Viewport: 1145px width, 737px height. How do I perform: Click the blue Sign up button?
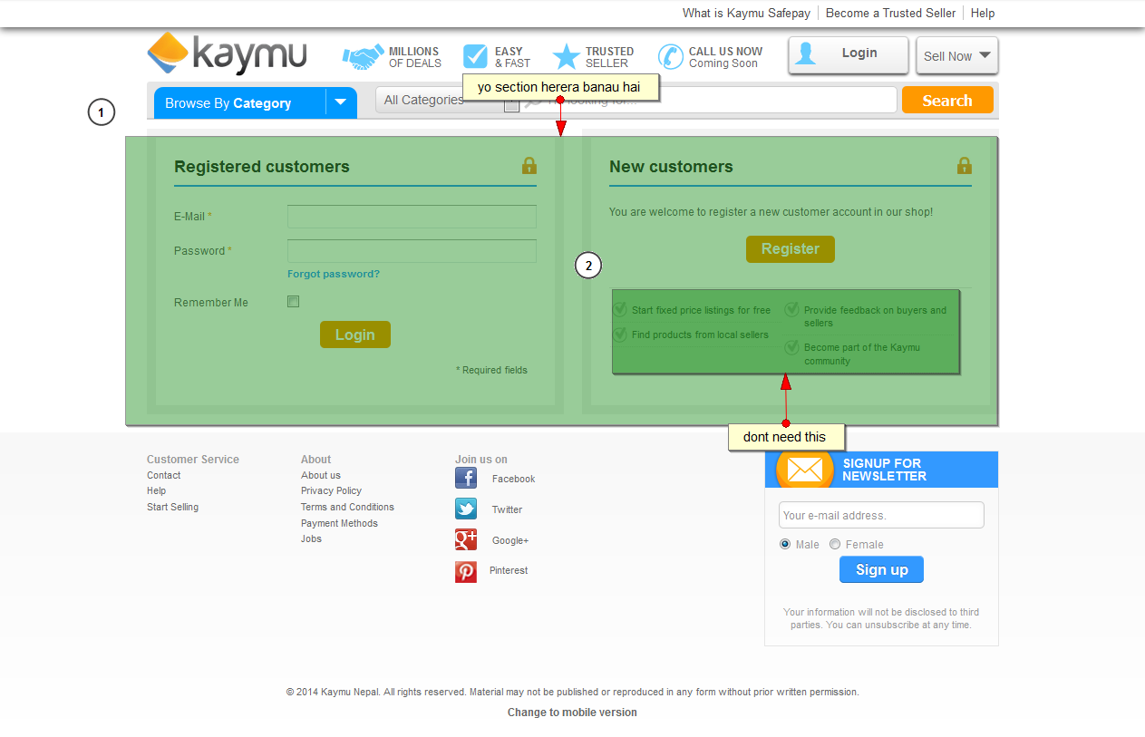point(881,569)
